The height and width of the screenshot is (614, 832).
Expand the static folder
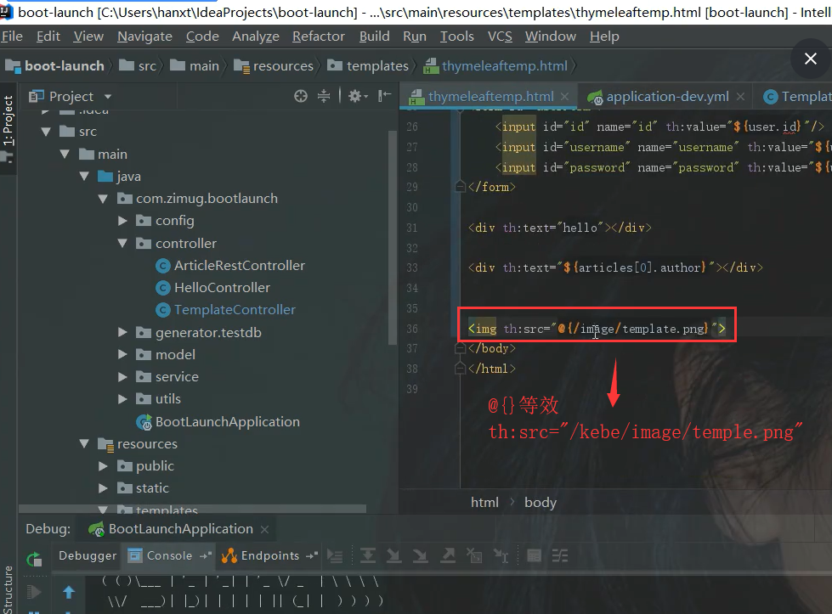[x=104, y=487]
